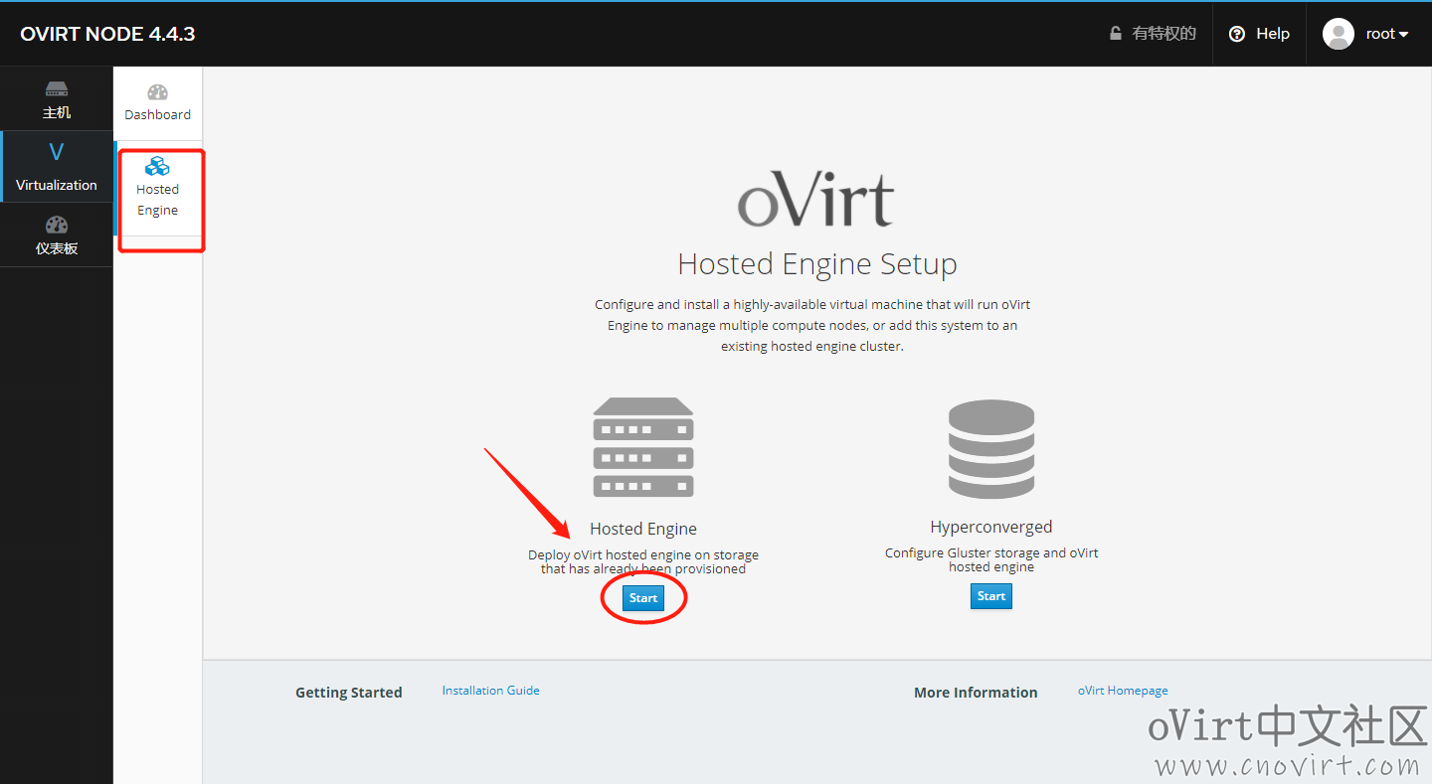Click the Help question mark icon
Screen dimensions: 1432x784
click(1237, 34)
